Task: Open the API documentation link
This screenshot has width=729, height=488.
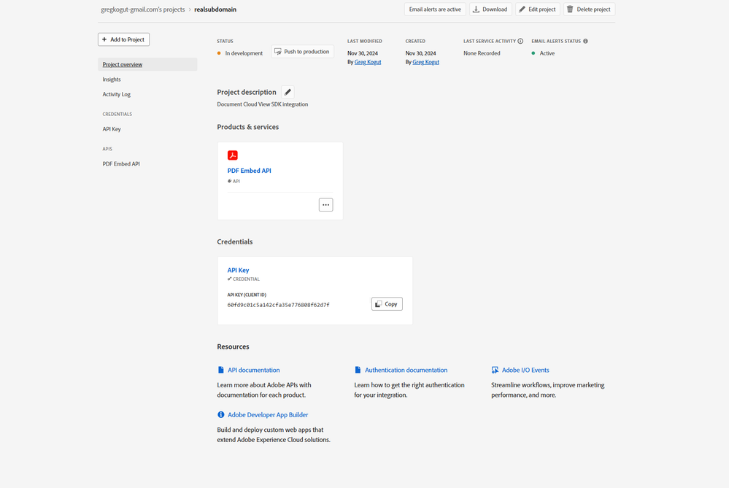Action: pyautogui.click(x=254, y=370)
